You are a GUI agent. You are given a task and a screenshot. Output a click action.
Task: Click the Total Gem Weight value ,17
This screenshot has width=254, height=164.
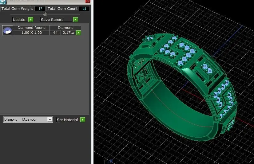[x=40, y=9]
